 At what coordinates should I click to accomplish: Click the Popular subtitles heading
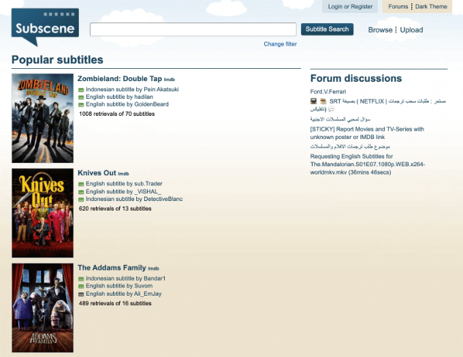pyautogui.click(x=57, y=60)
